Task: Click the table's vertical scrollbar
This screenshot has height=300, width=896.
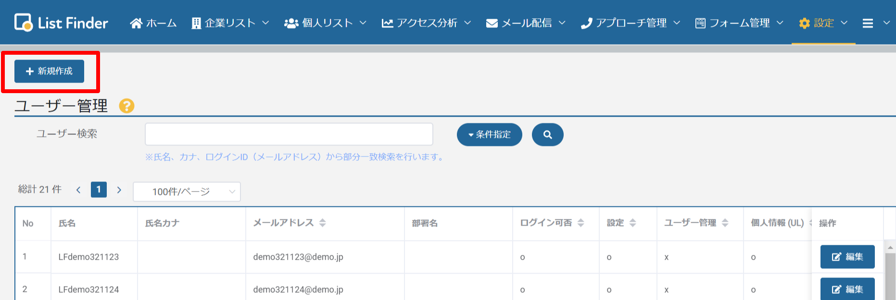Action: click(x=890, y=274)
